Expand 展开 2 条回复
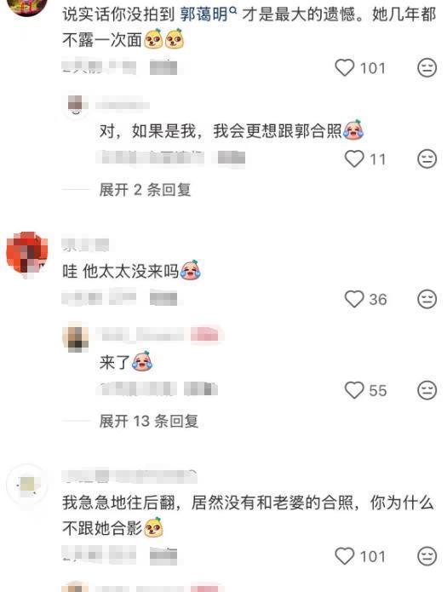The width and height of the screenshot is (447, 592). [145, 190]
